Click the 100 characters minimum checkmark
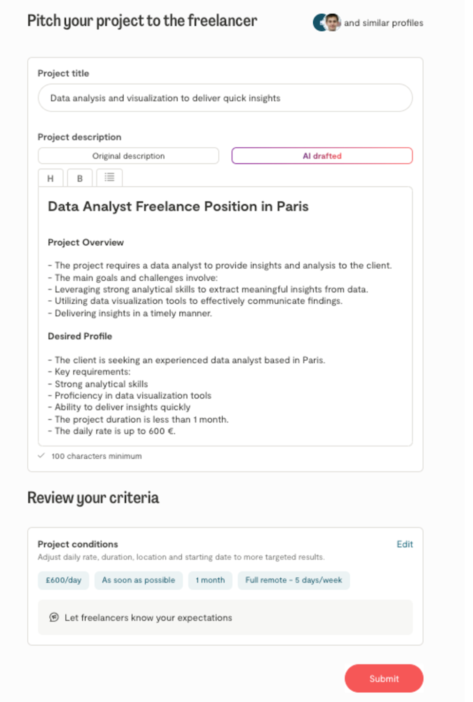473x702 pixels. coord(41,456)
